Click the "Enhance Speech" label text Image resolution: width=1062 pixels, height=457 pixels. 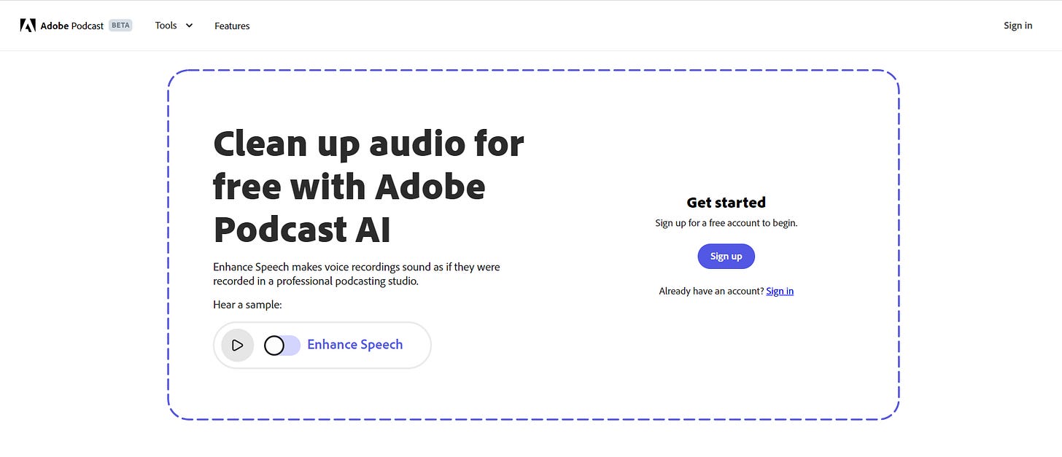click(x=354, y=345)
